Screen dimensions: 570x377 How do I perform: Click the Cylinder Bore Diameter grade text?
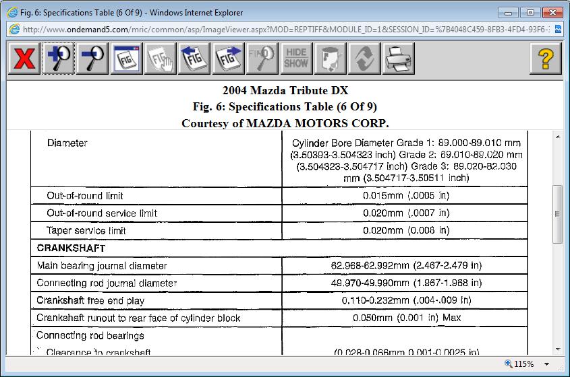point(406,160)
